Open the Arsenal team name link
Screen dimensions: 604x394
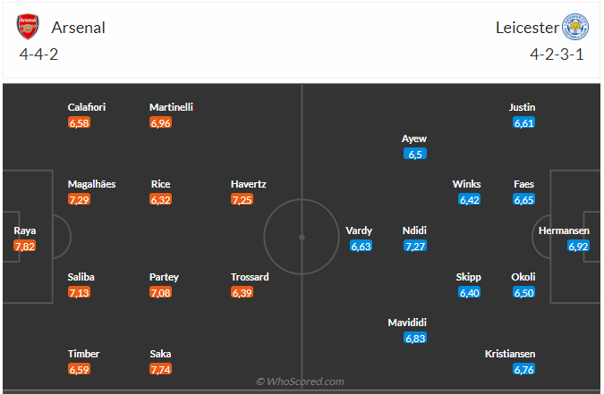[x=79, y=28]
